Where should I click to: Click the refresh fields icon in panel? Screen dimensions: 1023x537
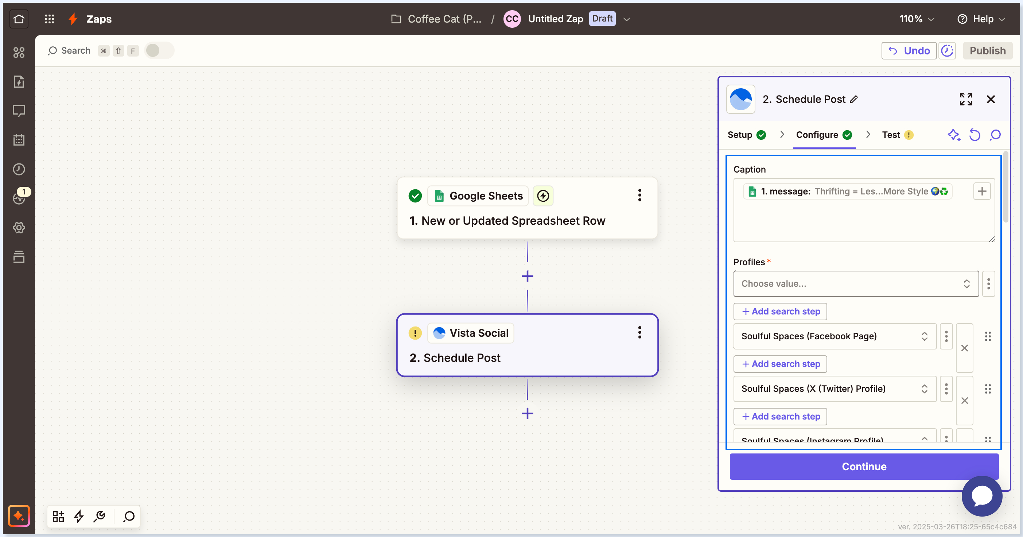click(975, 135)
